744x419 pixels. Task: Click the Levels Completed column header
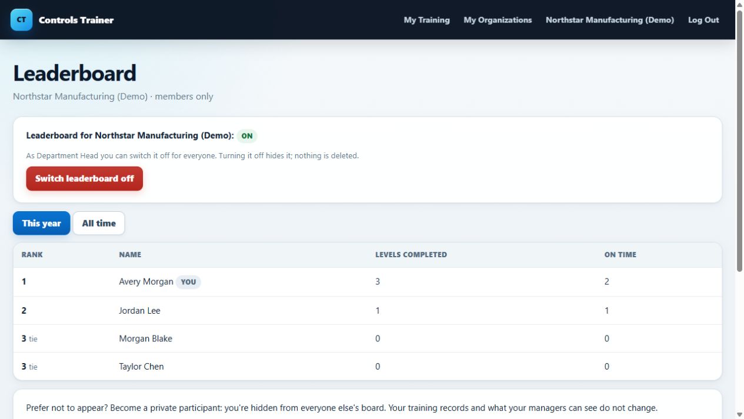[x=411, y=255]
